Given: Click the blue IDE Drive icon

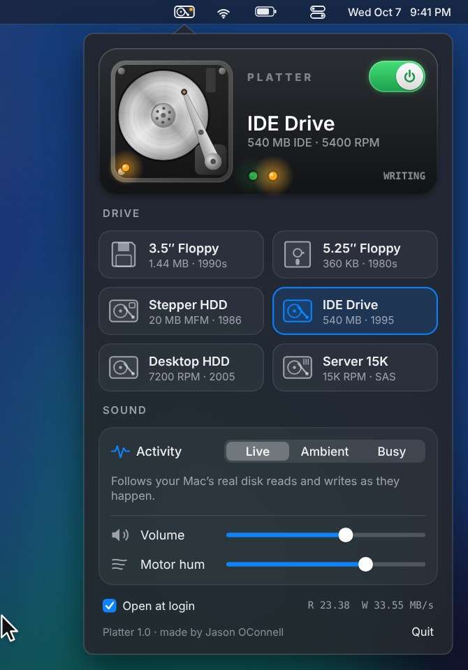Looking at the screenshot, I should tap(298, 311).
